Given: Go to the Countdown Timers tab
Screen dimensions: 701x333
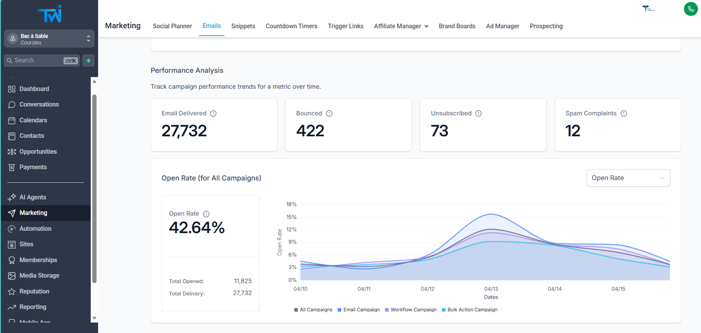Looking at the screenshot, I should (292, 26).
